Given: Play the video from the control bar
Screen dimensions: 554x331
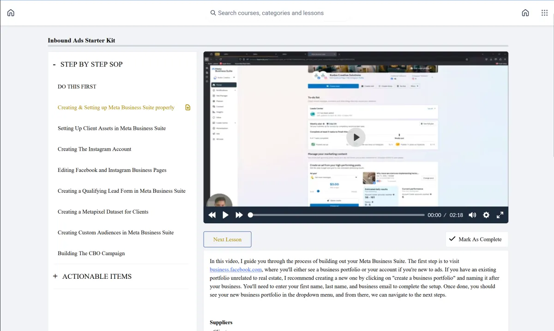Looking at the screenshot, I should [x=226, y=215].
